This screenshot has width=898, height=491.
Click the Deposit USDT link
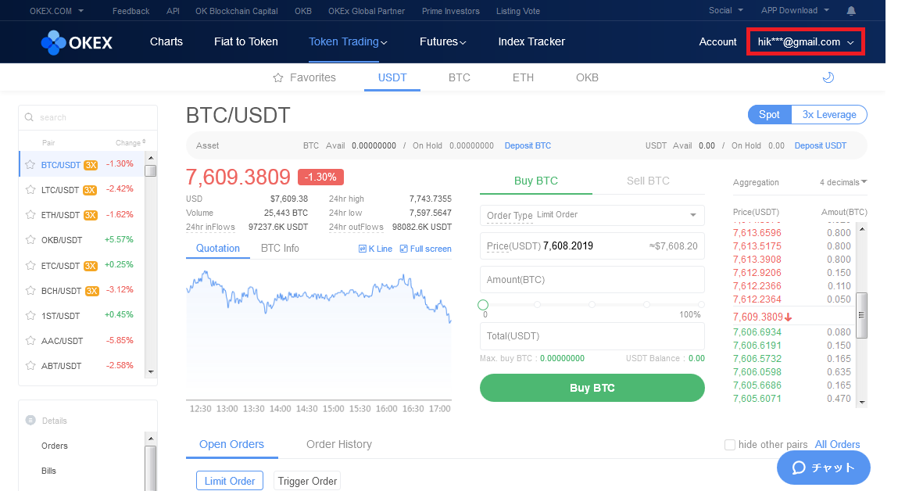pyautogui.click(x=820, y=145)
